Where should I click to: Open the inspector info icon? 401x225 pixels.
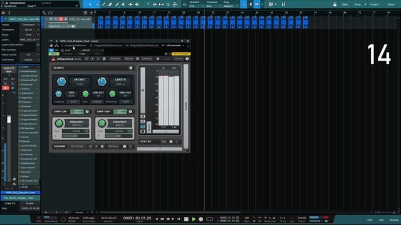tap(9, 12)
